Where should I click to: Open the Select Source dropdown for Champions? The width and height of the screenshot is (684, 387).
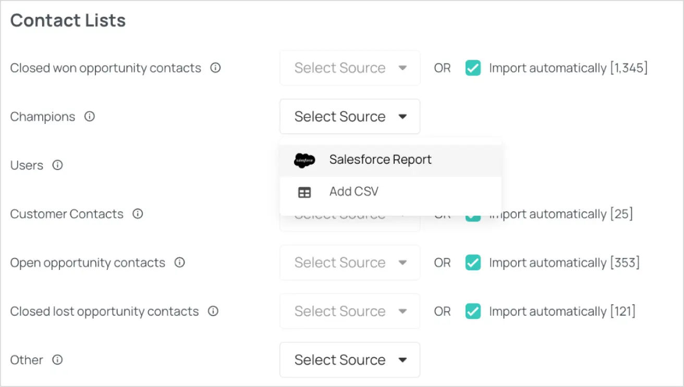pos(349,117)
